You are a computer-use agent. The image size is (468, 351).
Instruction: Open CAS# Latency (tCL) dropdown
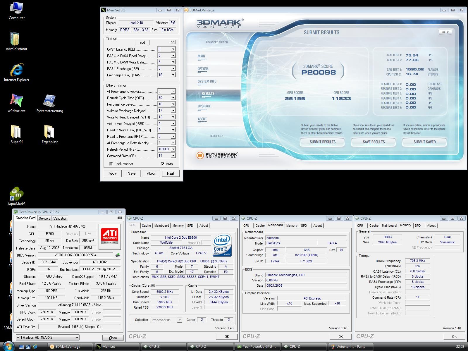tap(173, 49)
